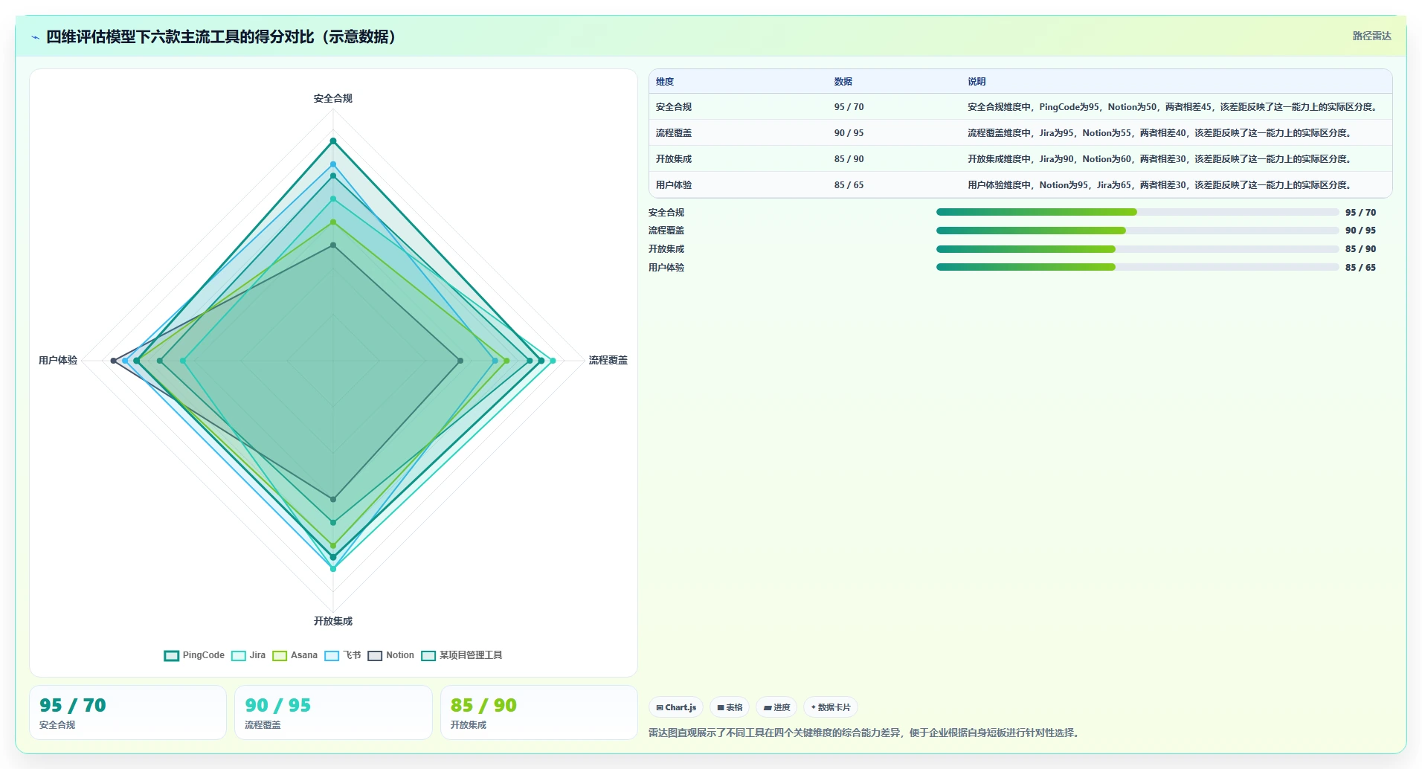
Task: Toggle PingCode legend swatch in radar chart
Action: pos(172,656)
